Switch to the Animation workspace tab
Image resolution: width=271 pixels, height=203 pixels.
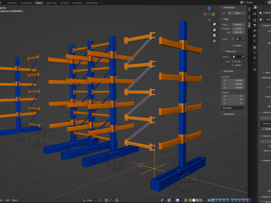pos(12,3)
